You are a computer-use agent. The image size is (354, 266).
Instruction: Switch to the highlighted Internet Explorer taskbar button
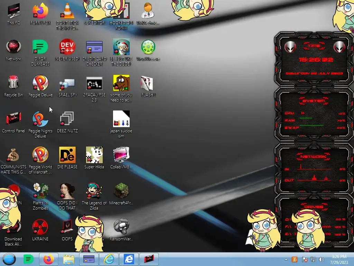[129, 259]
